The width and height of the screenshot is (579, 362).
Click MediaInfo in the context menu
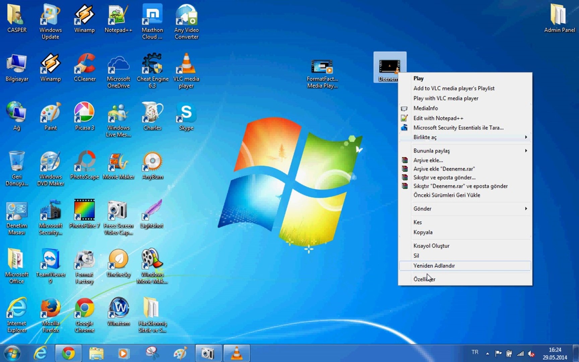pyautogui.click(x=465, y=108)
